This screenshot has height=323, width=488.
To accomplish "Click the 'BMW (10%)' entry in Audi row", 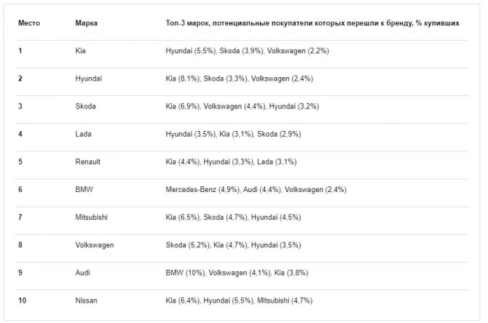I will click(x=185, y=273).
